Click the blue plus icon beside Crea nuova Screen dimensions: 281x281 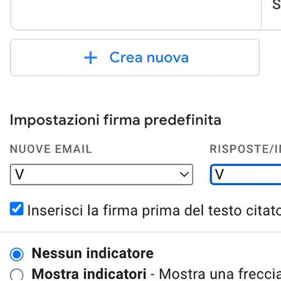(90, 58)
